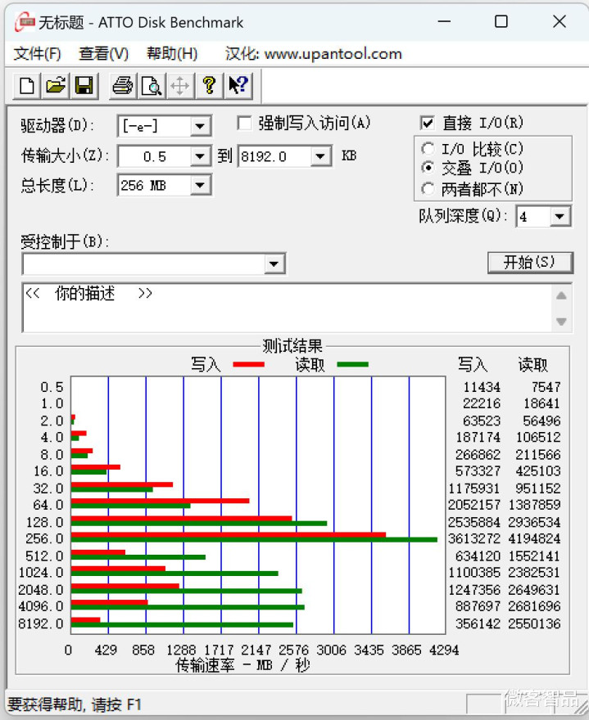This screenshot has height=720, width=589.
Task: Click the red 写入 legend swatch
Action: [x=249, y=365]
